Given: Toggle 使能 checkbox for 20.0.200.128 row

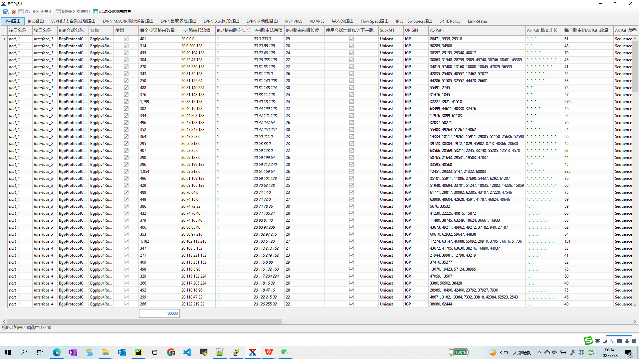Looking at the screenshot, I should click(126, 46).
